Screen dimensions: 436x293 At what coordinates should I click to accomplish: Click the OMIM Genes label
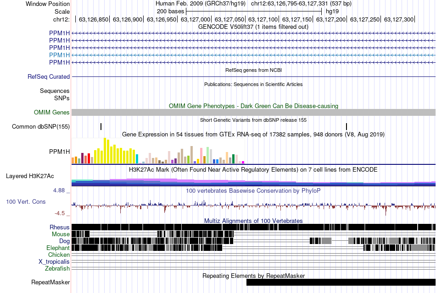pyautogui.click(x=51, y=112)
